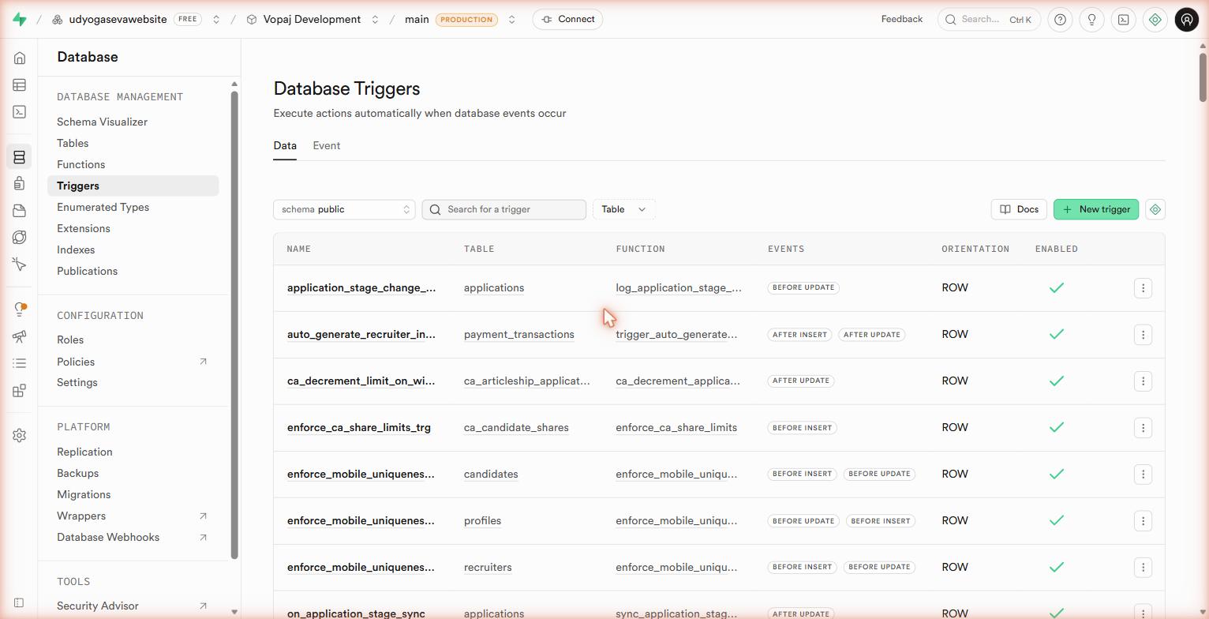
Task: Click the PRODUCTION branch badge
Action: (x=466, y=20)
